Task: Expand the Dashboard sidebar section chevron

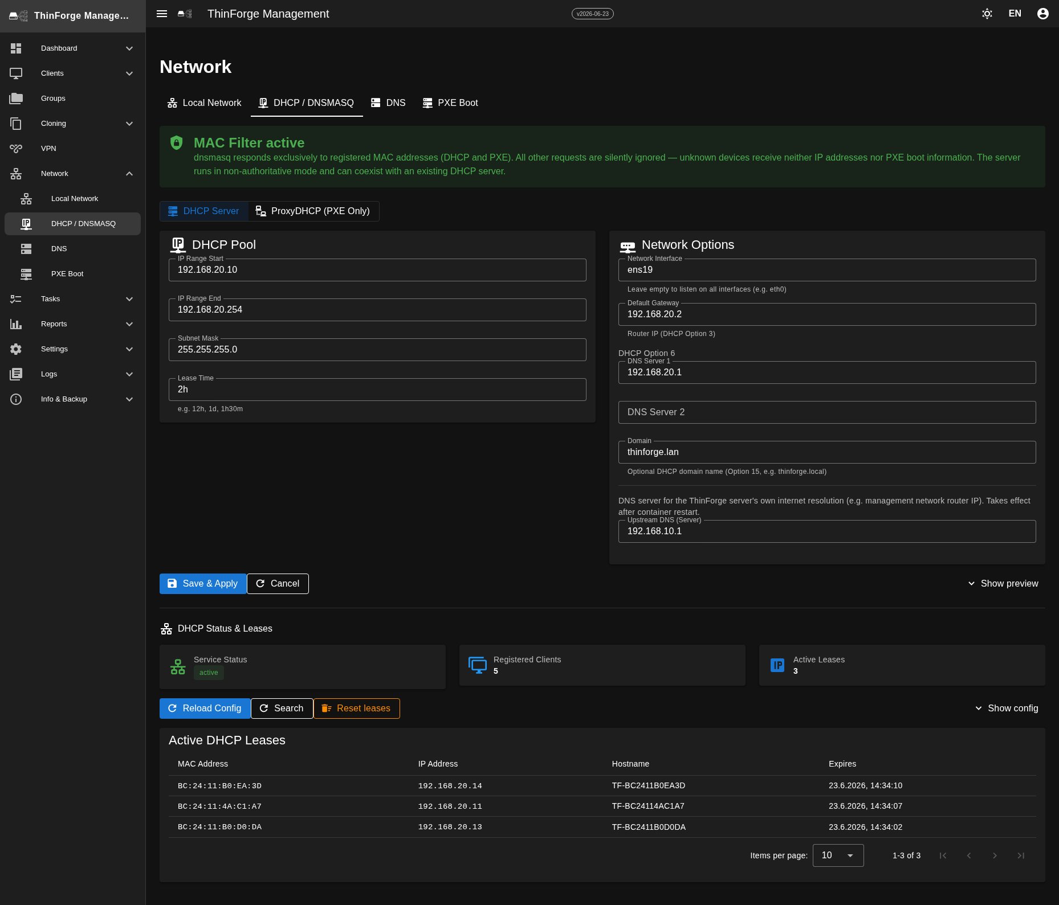Action: pyautogui.click(x=129, y=48)
